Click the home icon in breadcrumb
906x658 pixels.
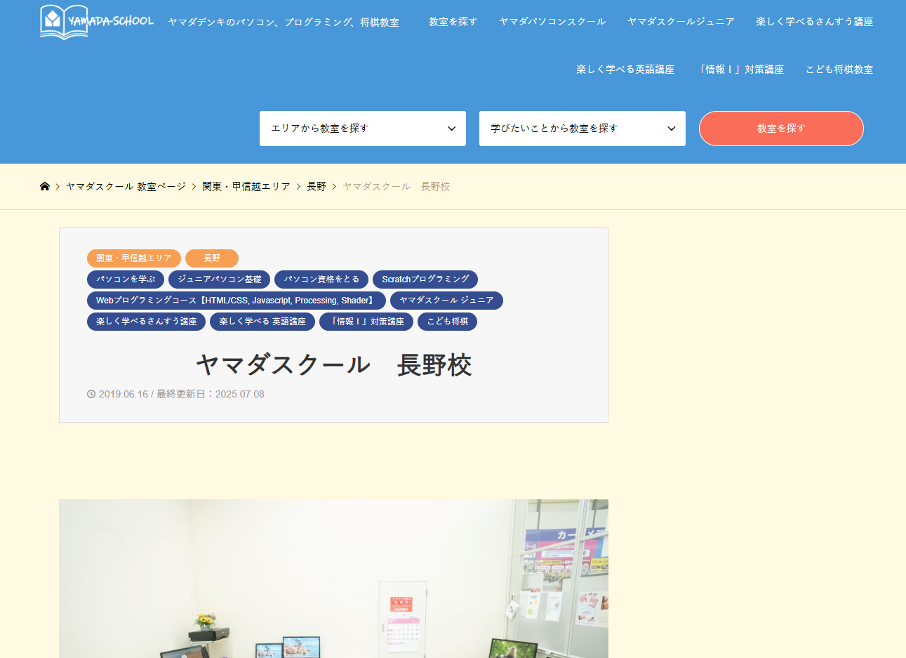[x=45, y=186]
